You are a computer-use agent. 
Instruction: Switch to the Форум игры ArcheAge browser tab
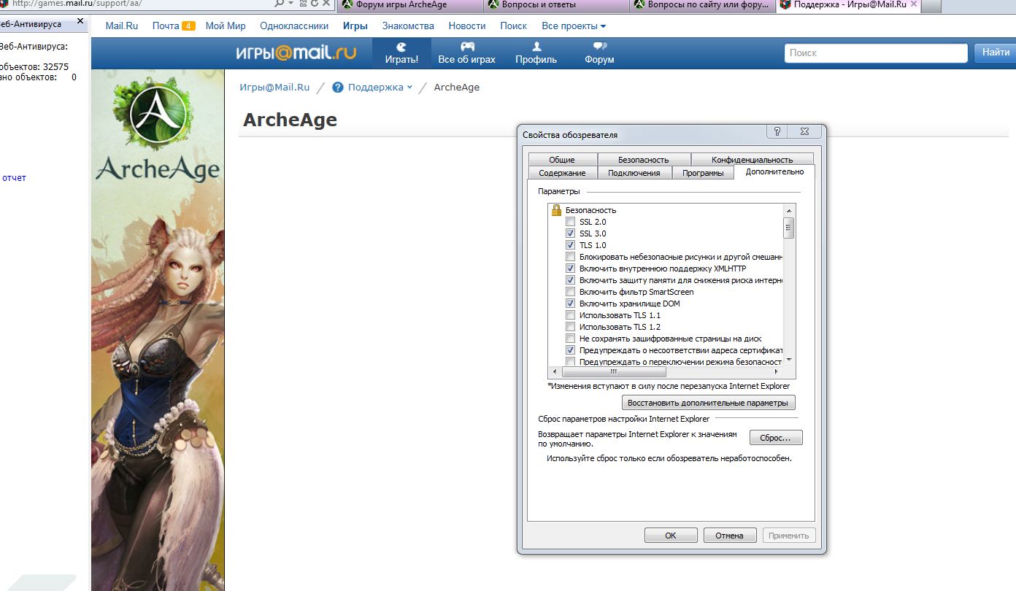pos(410,4)
